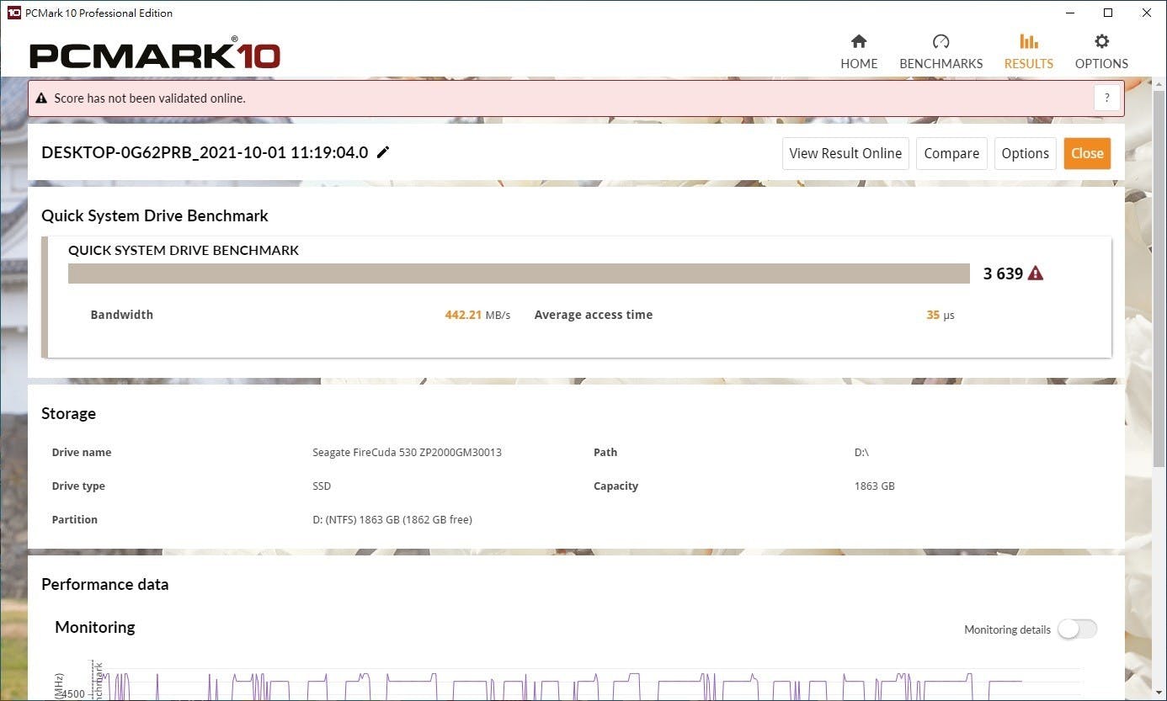1167x701 pixels.
Task: Click the partition value D: (NTFS) 1863 GB
Action: coord(392,519)
